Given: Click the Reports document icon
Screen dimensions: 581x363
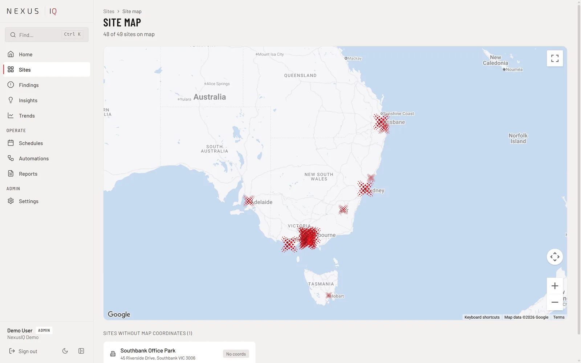Looking at the screenshot, I should (x=11, y=174).
